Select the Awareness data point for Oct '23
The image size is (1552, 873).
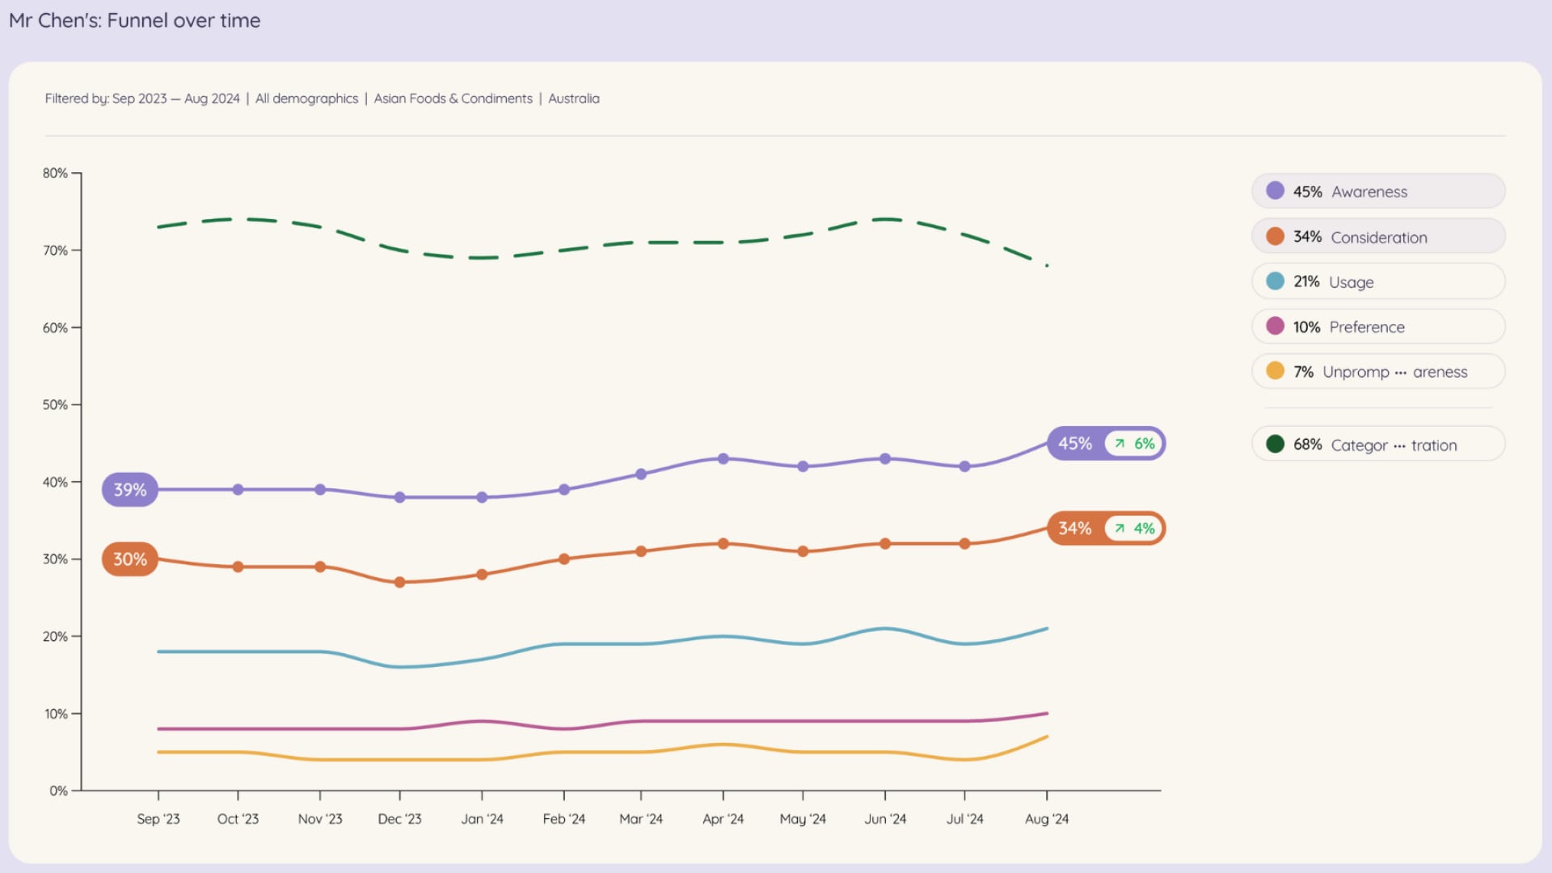[238, 490]
